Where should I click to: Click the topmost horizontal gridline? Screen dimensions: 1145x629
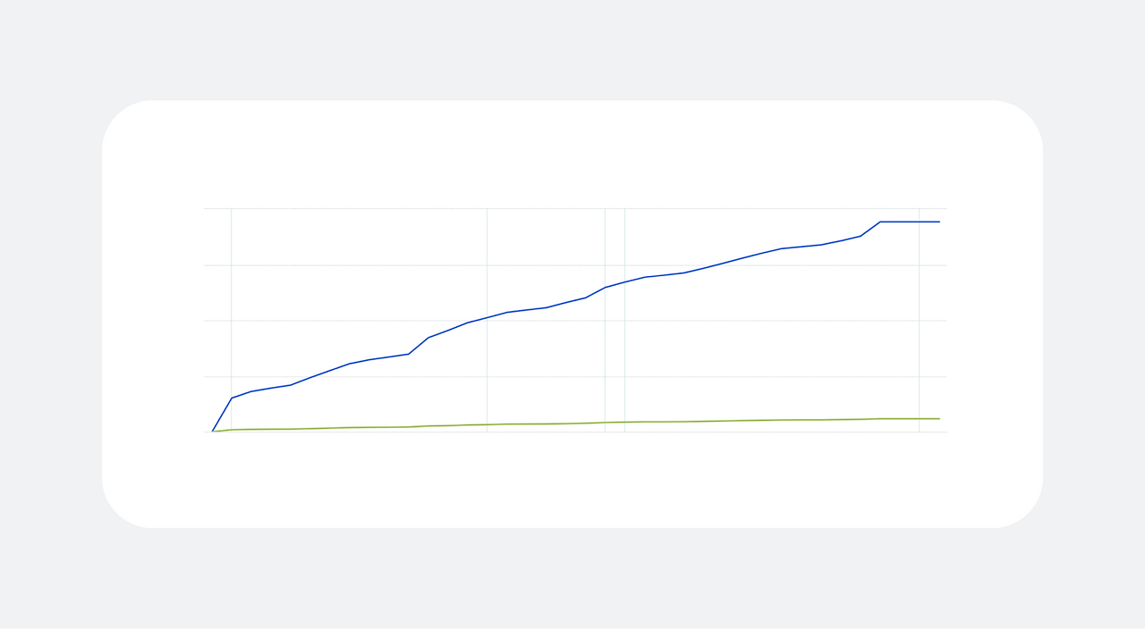coord(575,208)
